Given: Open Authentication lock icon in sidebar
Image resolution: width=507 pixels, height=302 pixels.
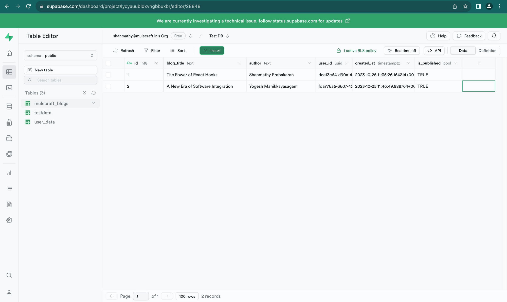Looking at the screenshot, I should click(x=9, y=123).
